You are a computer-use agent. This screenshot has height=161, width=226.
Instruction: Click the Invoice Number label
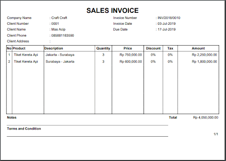(125, 18)
